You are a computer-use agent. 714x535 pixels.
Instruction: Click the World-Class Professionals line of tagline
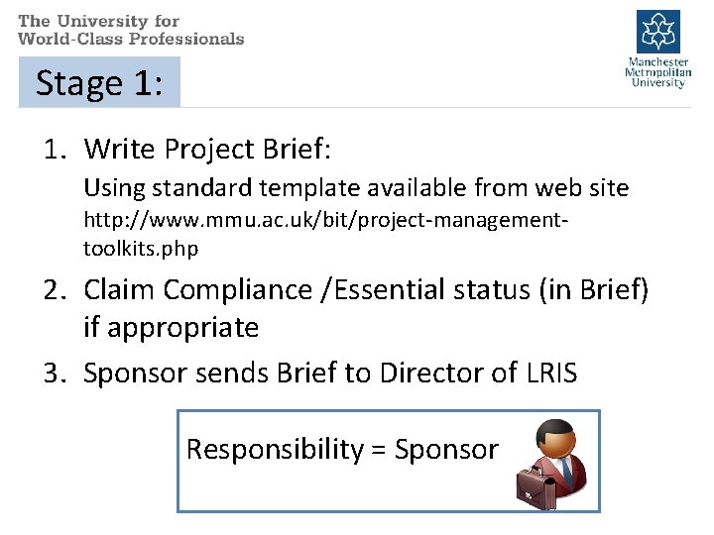(131, 39)
